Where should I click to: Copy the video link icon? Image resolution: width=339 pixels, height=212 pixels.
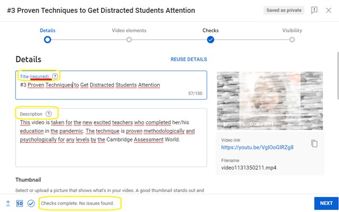click(314, 143)
